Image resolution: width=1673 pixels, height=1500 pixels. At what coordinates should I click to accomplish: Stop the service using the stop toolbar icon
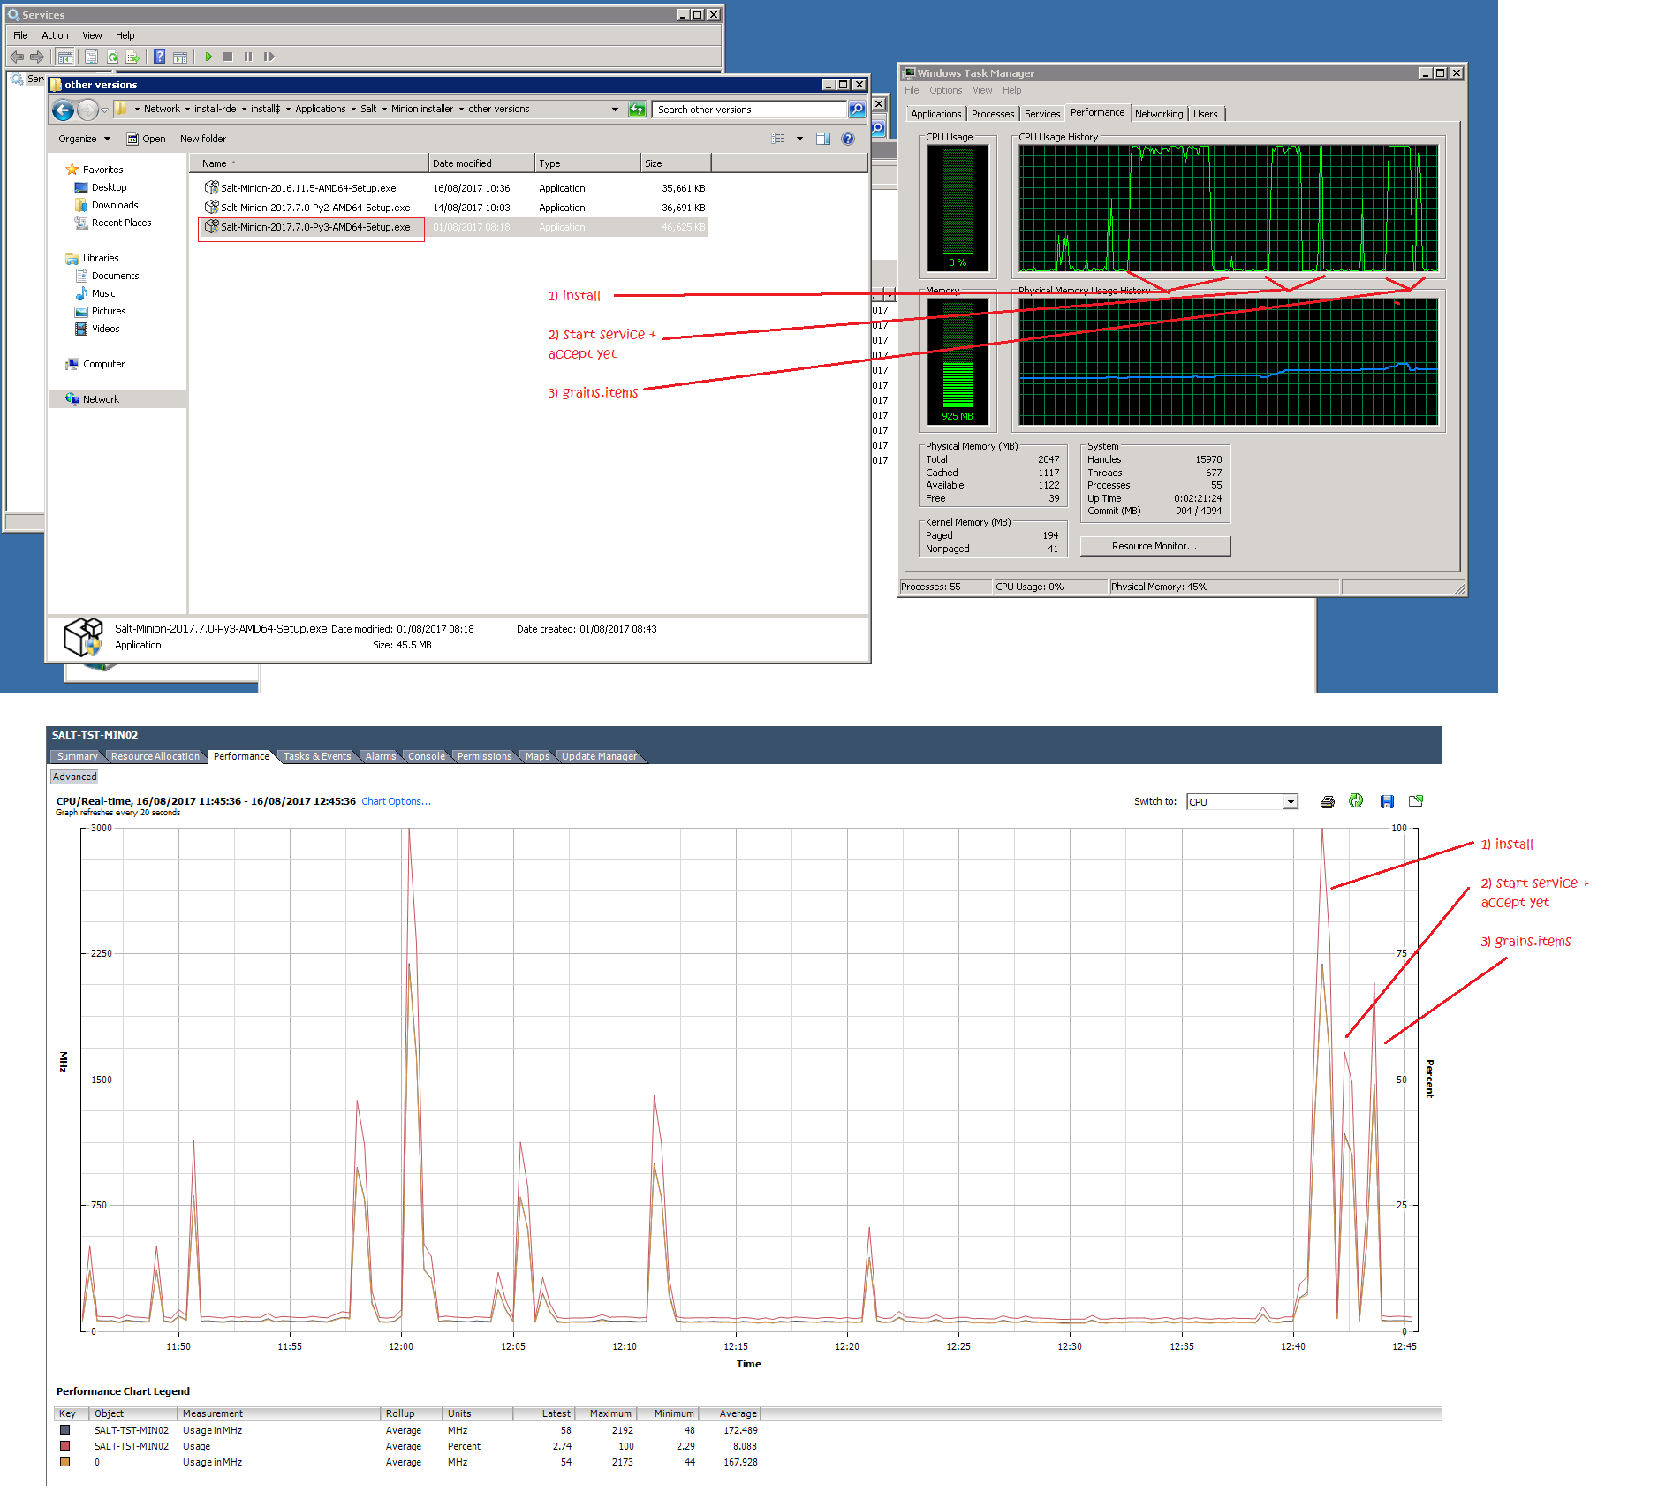[228, 57]
